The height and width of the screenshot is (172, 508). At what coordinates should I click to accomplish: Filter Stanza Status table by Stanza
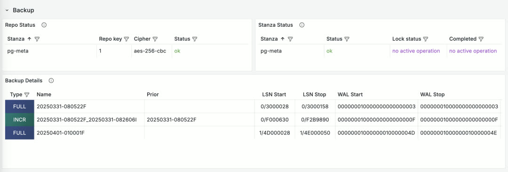click(290, 39)
